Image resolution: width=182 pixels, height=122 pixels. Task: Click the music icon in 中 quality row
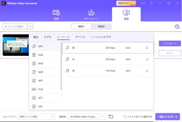(67, 59)
